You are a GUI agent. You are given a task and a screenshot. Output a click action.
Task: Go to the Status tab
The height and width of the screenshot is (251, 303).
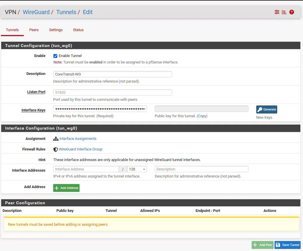[x=78, y=30]
